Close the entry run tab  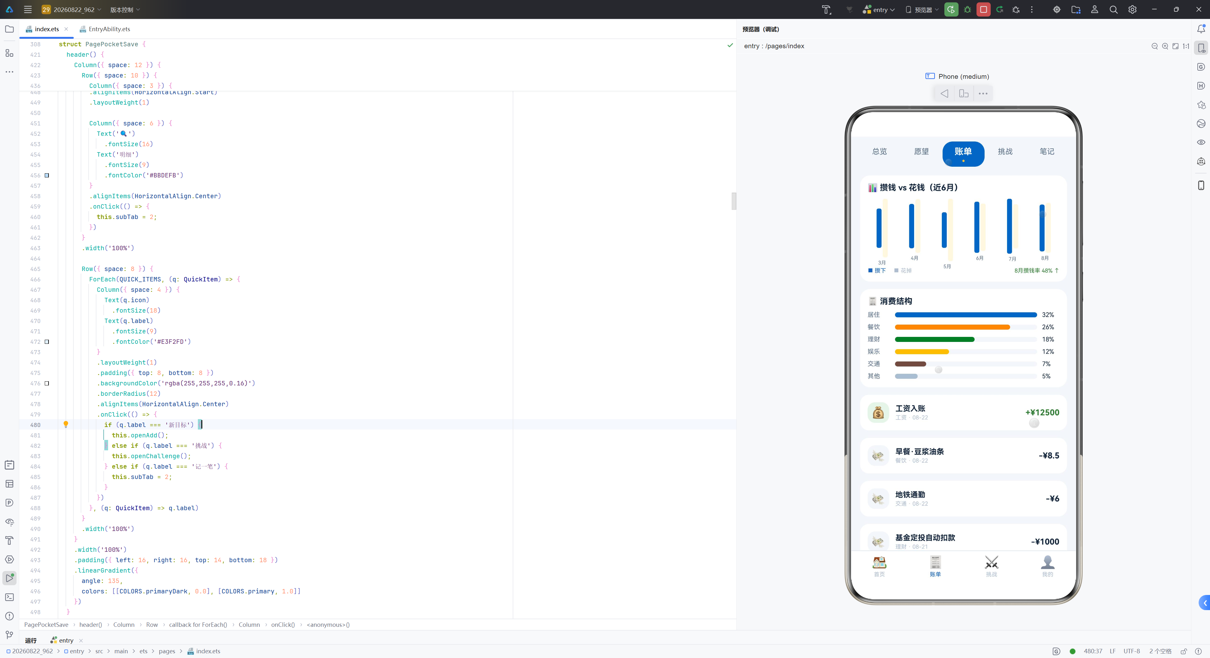tap(81, 641)
